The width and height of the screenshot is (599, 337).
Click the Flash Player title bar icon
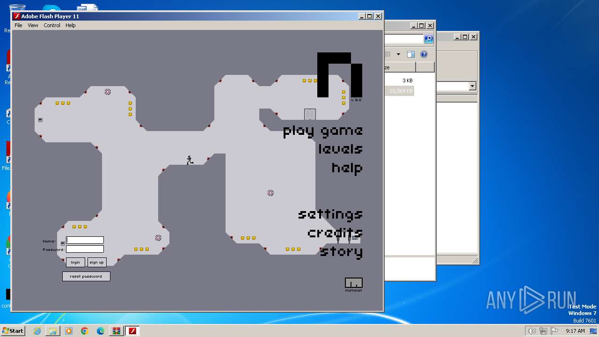(17, 16)
